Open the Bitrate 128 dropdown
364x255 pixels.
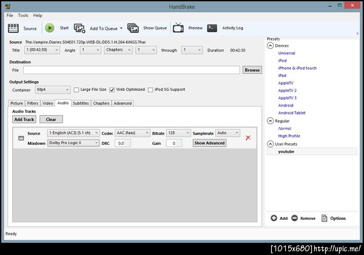(178, 133)
